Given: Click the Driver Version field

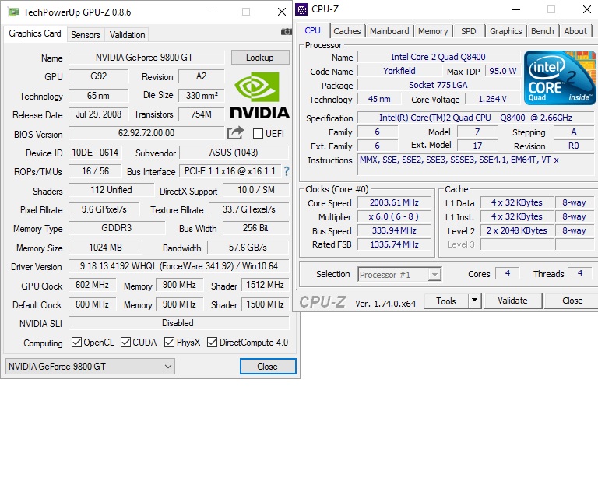Looking at the screenshot, I should (x=178, y=266).
